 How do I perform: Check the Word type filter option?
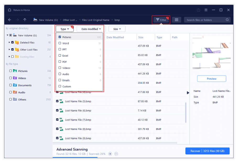(x=60, y=43)
